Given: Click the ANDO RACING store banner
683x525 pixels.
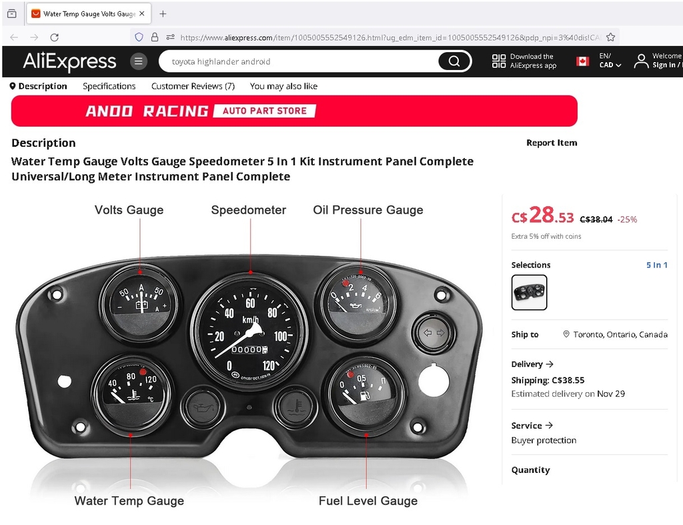Looking at the screenshot, I should click(294, 111).
